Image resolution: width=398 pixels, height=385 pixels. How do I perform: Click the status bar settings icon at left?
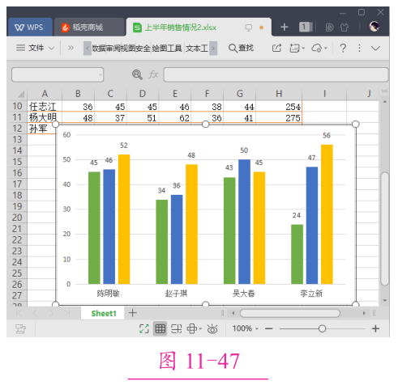click(20, 328)
